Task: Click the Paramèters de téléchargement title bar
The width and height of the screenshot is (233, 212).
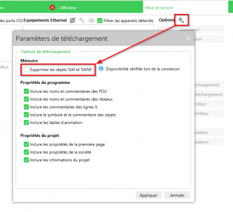Action: pyautogui.click(x=104, y=38)
